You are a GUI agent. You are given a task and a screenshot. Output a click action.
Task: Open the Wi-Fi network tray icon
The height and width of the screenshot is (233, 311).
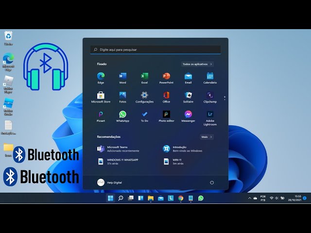click(x=271, y=198)
